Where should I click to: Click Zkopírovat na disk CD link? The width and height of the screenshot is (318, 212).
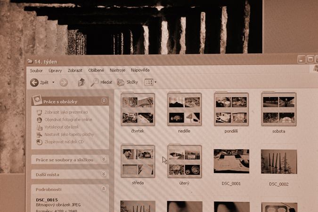pos(64,142)
